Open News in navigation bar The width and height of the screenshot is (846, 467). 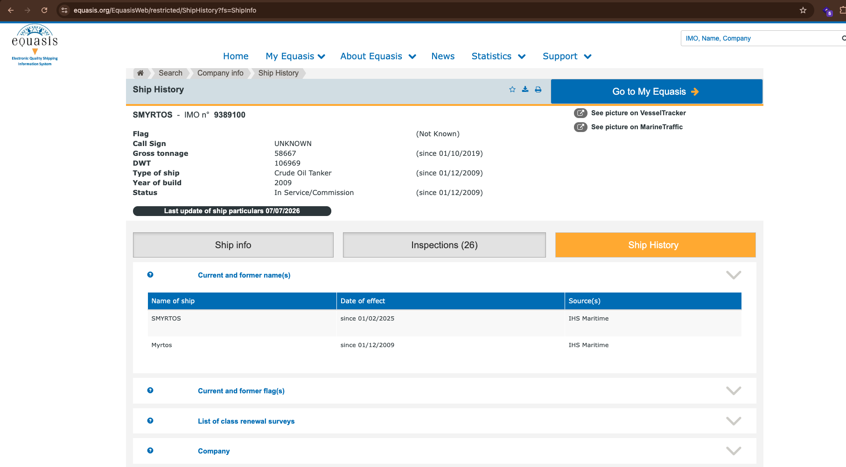click(443, 56)
